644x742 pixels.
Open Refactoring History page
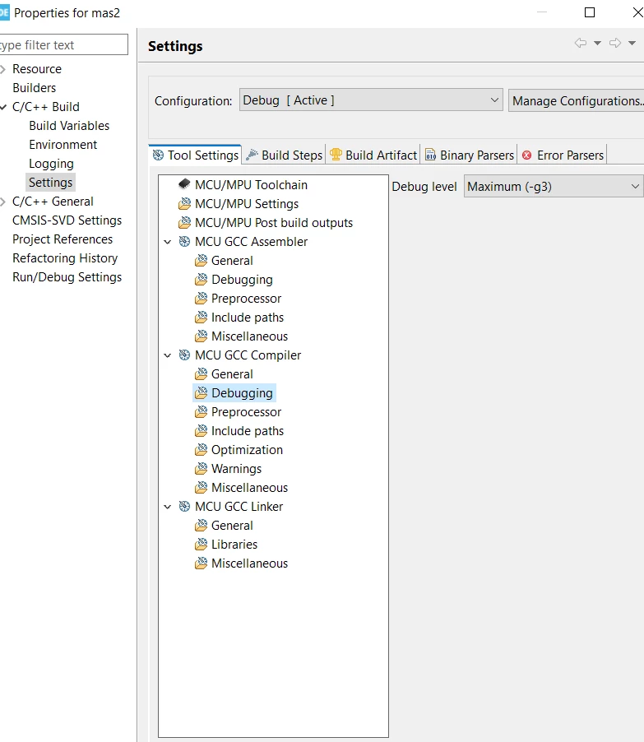pyautogui.click(x=65, y=258)
